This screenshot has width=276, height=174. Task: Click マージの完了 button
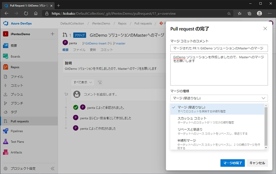[233, 163]
